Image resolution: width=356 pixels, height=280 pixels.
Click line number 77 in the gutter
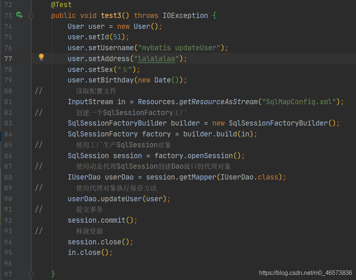[x=8, y=59]
